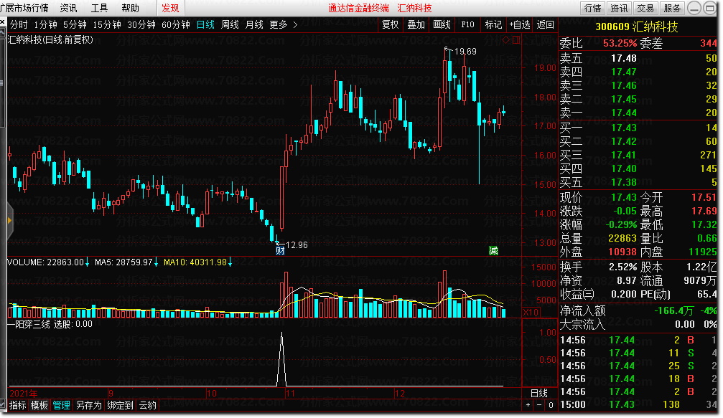Click the 卖一 price 17.44

pos(623,113)
